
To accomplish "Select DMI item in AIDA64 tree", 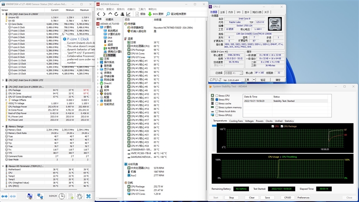I will coord(108,38).
